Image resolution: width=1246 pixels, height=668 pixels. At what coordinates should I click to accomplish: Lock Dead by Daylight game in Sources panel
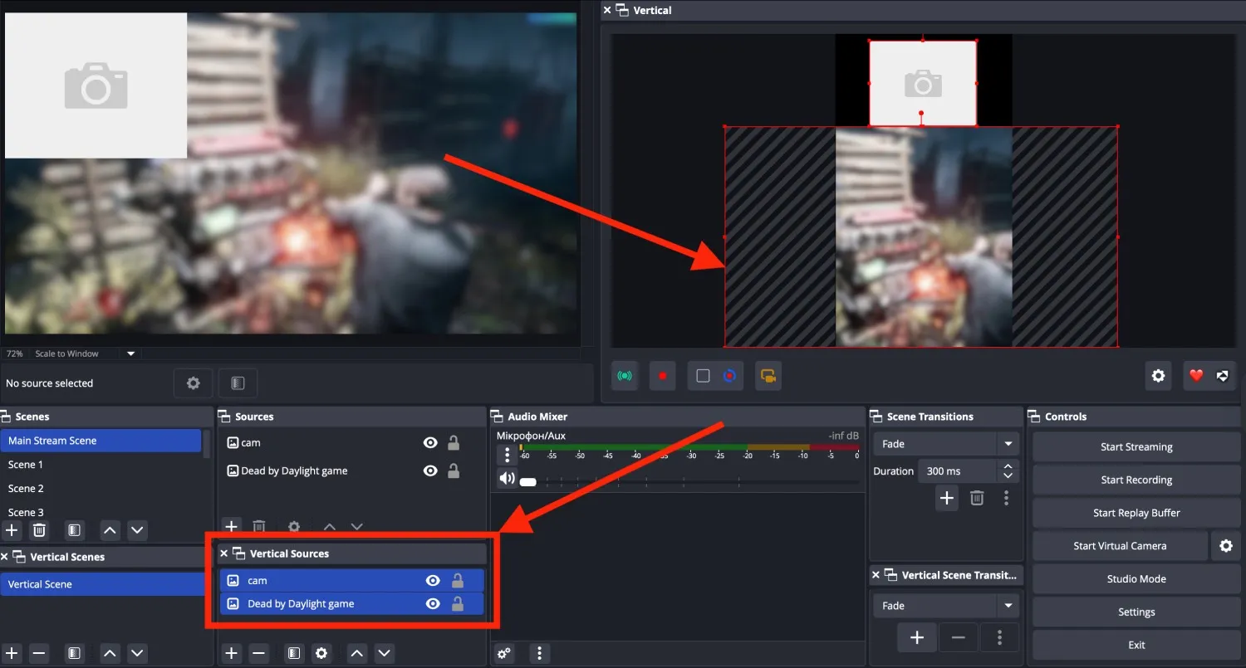tap(454, 471)
